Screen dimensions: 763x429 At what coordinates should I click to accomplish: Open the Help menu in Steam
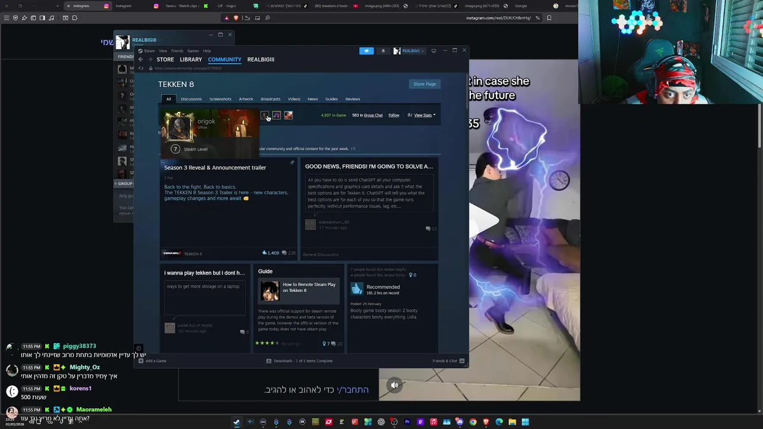point(207,51)
